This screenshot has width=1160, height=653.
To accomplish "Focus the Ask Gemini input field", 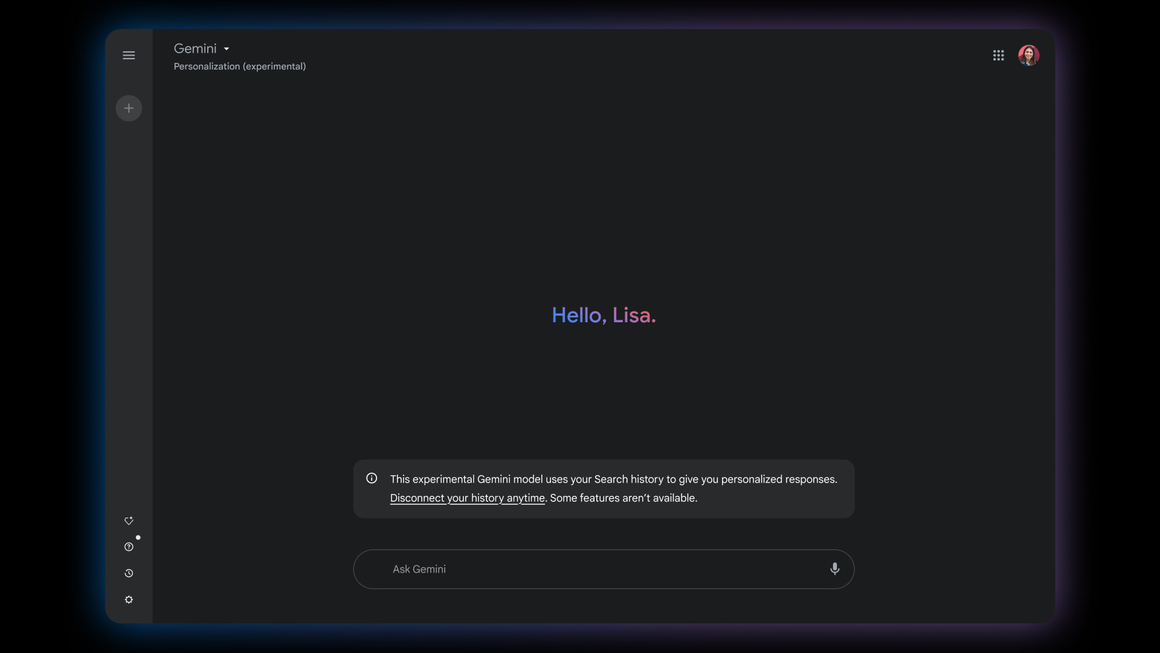I will coord(604,569).
